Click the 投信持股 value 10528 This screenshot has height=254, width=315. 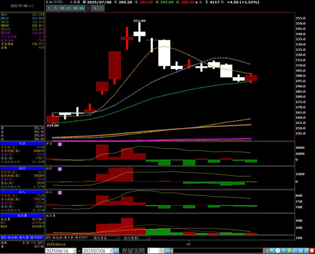point(38,176)
